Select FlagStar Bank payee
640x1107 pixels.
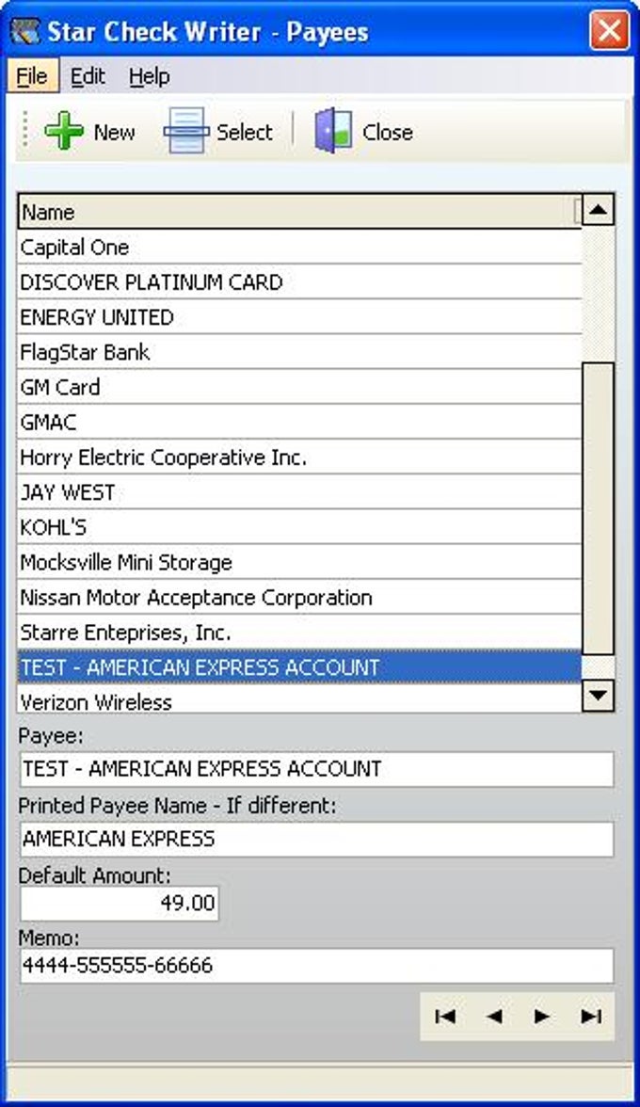299,352
